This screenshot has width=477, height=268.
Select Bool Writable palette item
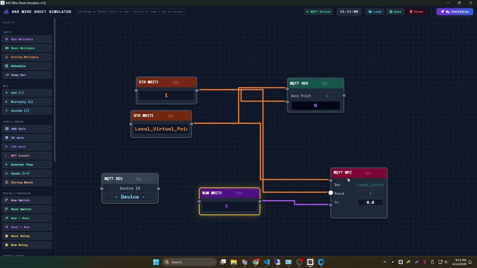coord(27,48)
